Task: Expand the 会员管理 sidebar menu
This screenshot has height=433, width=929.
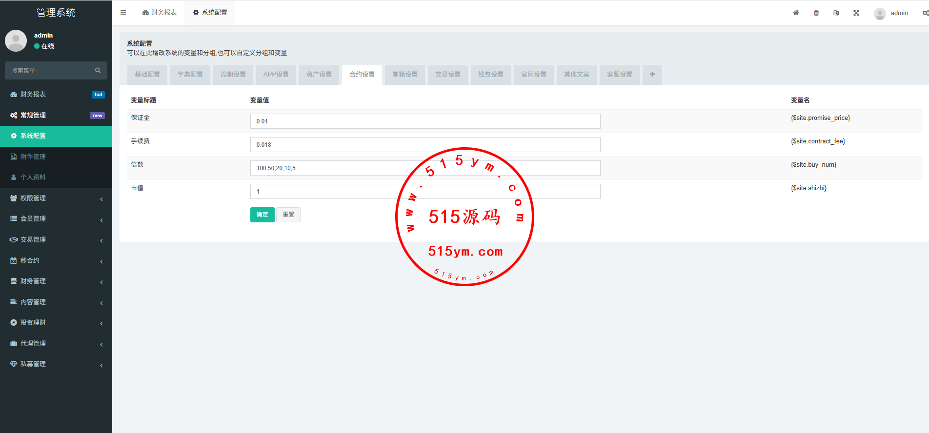Action: (56, 219)
